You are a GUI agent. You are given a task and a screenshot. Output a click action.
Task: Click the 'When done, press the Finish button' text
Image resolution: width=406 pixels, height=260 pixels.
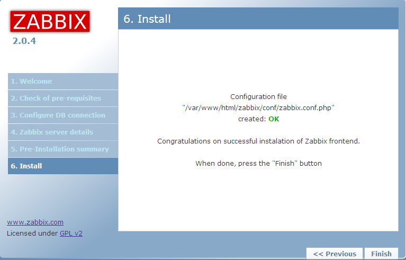258,164
